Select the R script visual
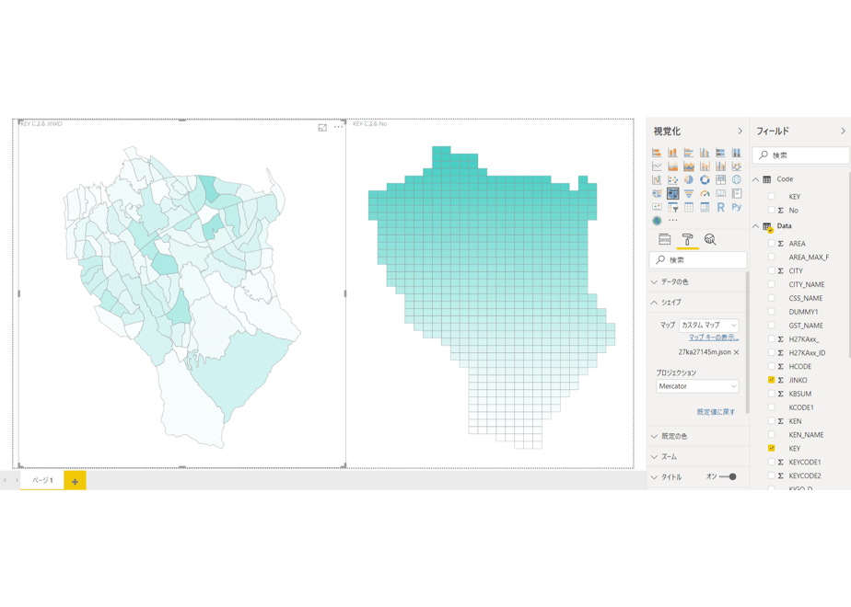The width and height of the screenshot is (851, 607). [x=721, y=207]
